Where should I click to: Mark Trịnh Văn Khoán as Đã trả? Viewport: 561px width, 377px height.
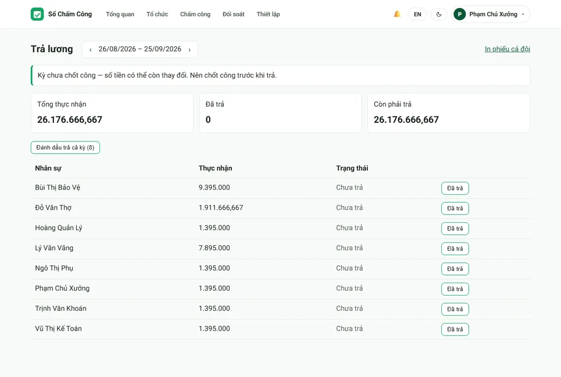tap(455, 309)
